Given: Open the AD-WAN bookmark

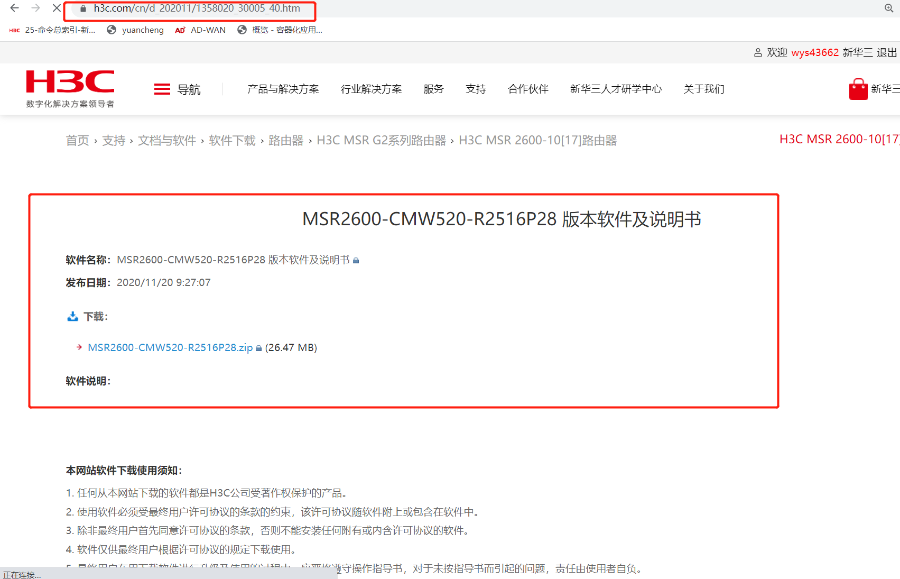Looking at the screenshot, I should [200, 30].
